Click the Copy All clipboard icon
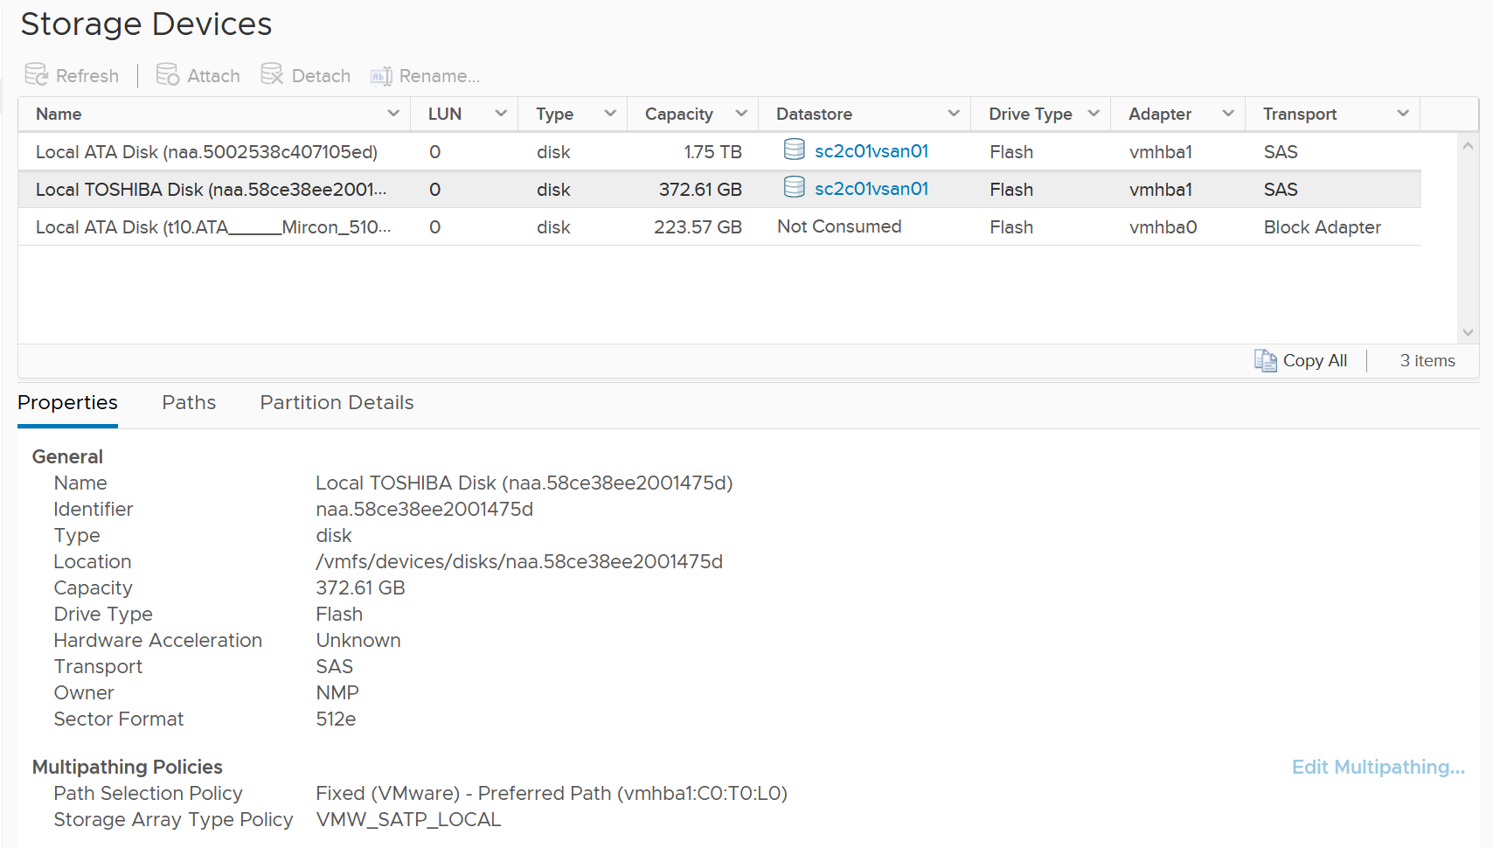 (x=1265, y=360)
